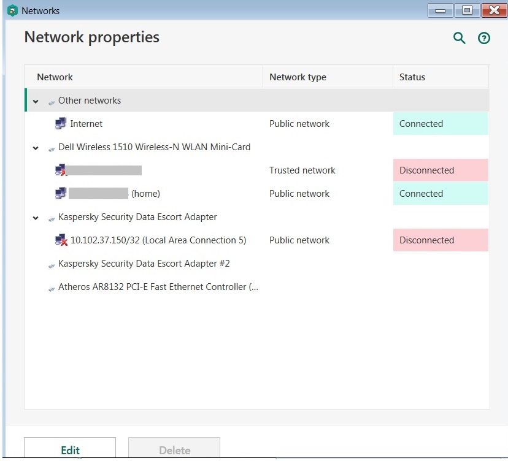Select the Internet network row
The width and height of the screenshot is (508, 461).
[x=87, y=124]
